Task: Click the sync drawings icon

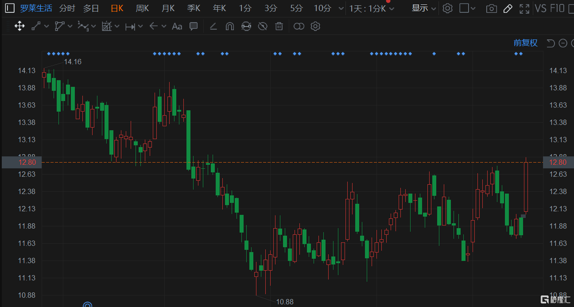Action: click(x=246, y=27)
